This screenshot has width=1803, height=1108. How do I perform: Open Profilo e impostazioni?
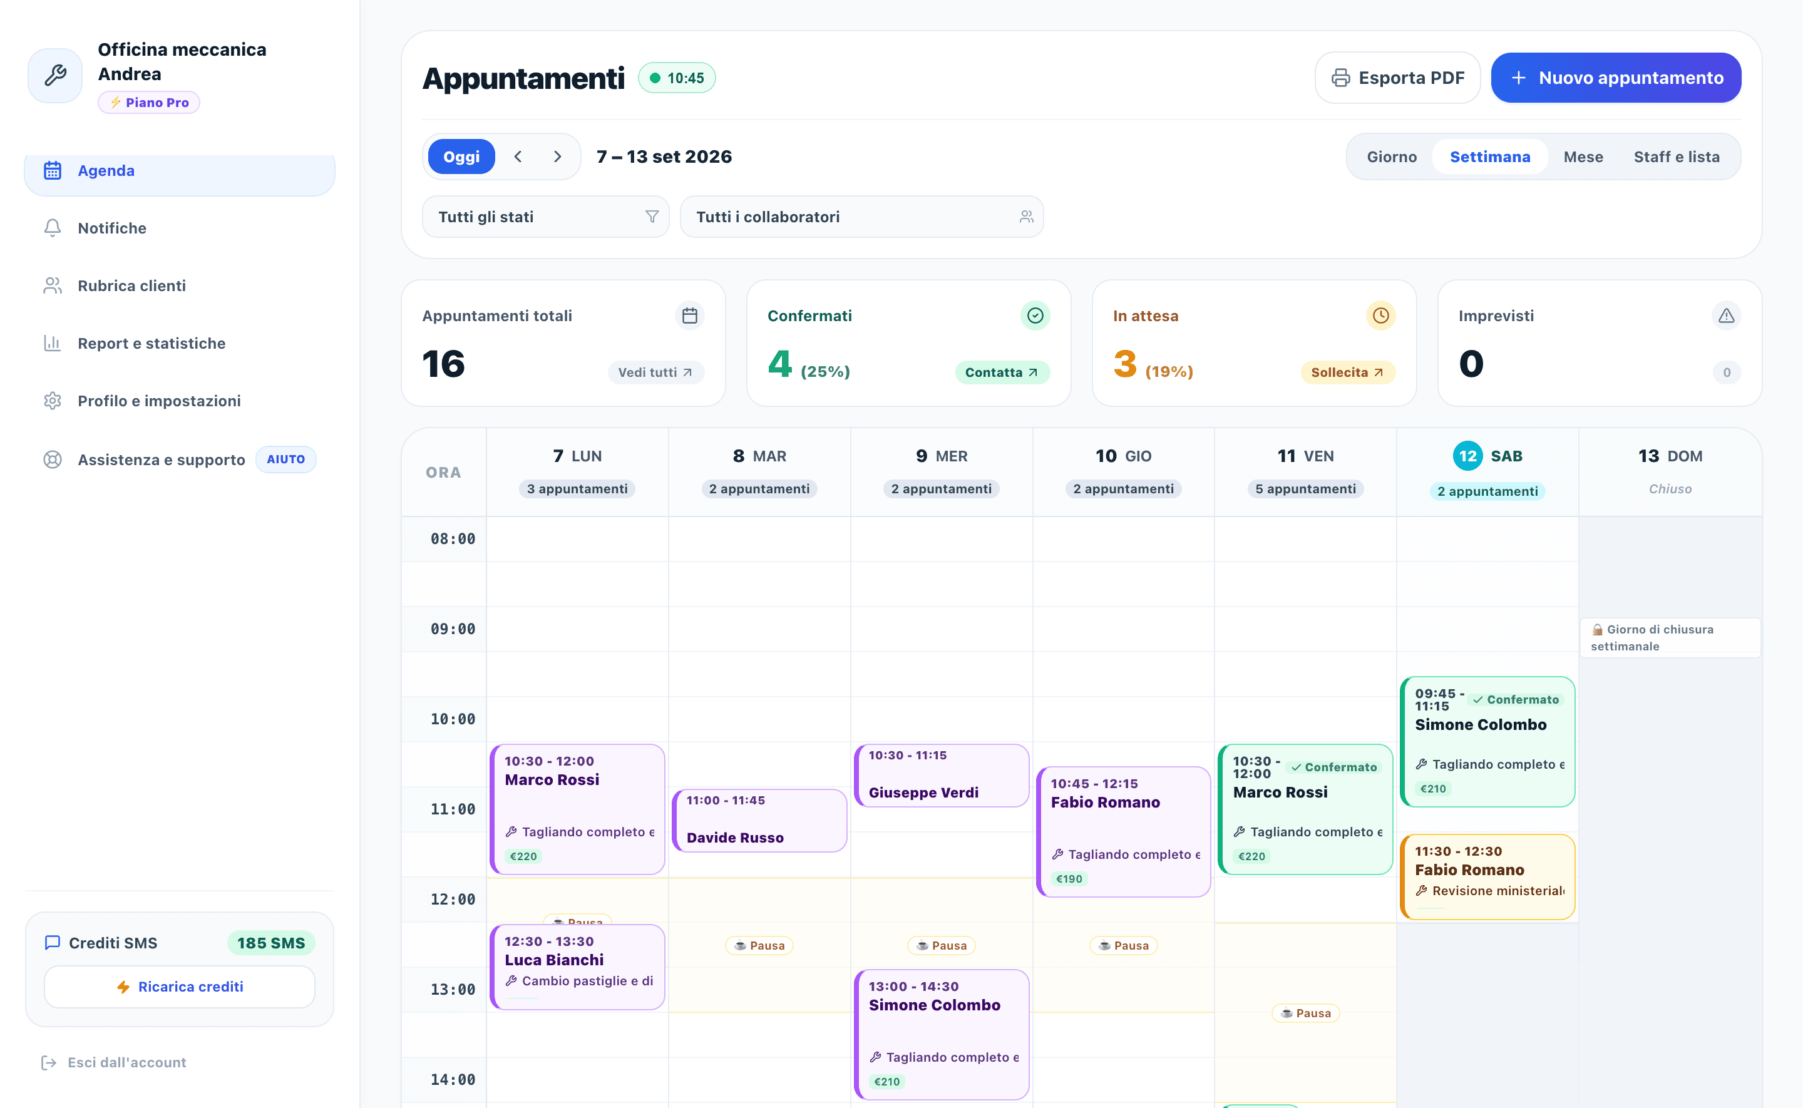pos(180,401)
